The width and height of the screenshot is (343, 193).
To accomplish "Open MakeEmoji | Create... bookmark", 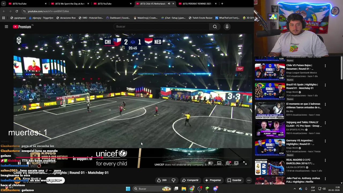I will coord(145,18).
